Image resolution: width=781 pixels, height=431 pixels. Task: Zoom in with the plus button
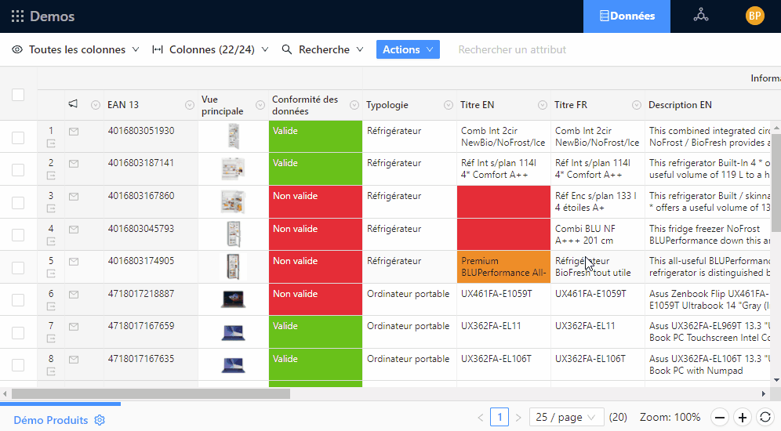[742, 418]
